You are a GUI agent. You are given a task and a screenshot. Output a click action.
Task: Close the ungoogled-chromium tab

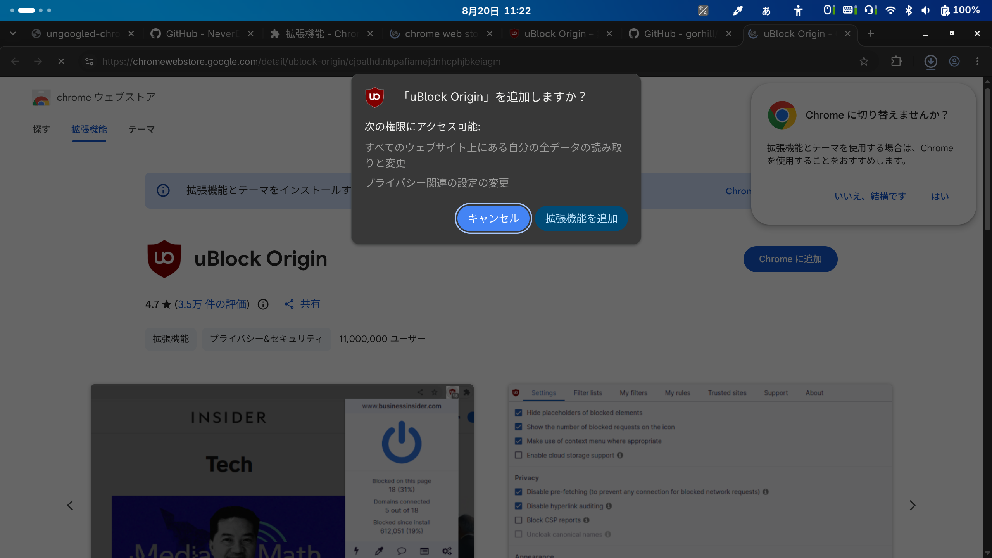tap(131, 34)
